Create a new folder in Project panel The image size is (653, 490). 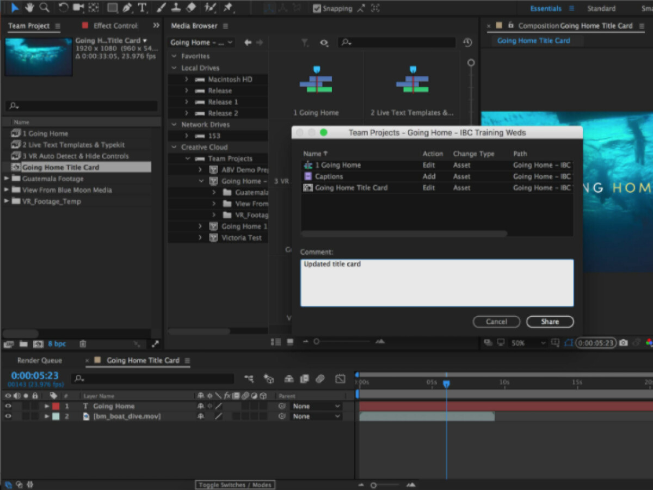click(x=23, y=344)
